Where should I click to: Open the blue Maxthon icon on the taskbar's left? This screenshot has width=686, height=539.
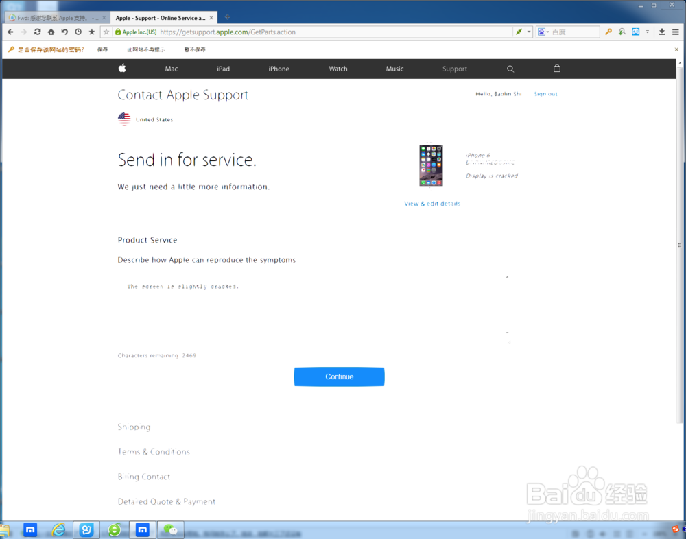[29, 530]
